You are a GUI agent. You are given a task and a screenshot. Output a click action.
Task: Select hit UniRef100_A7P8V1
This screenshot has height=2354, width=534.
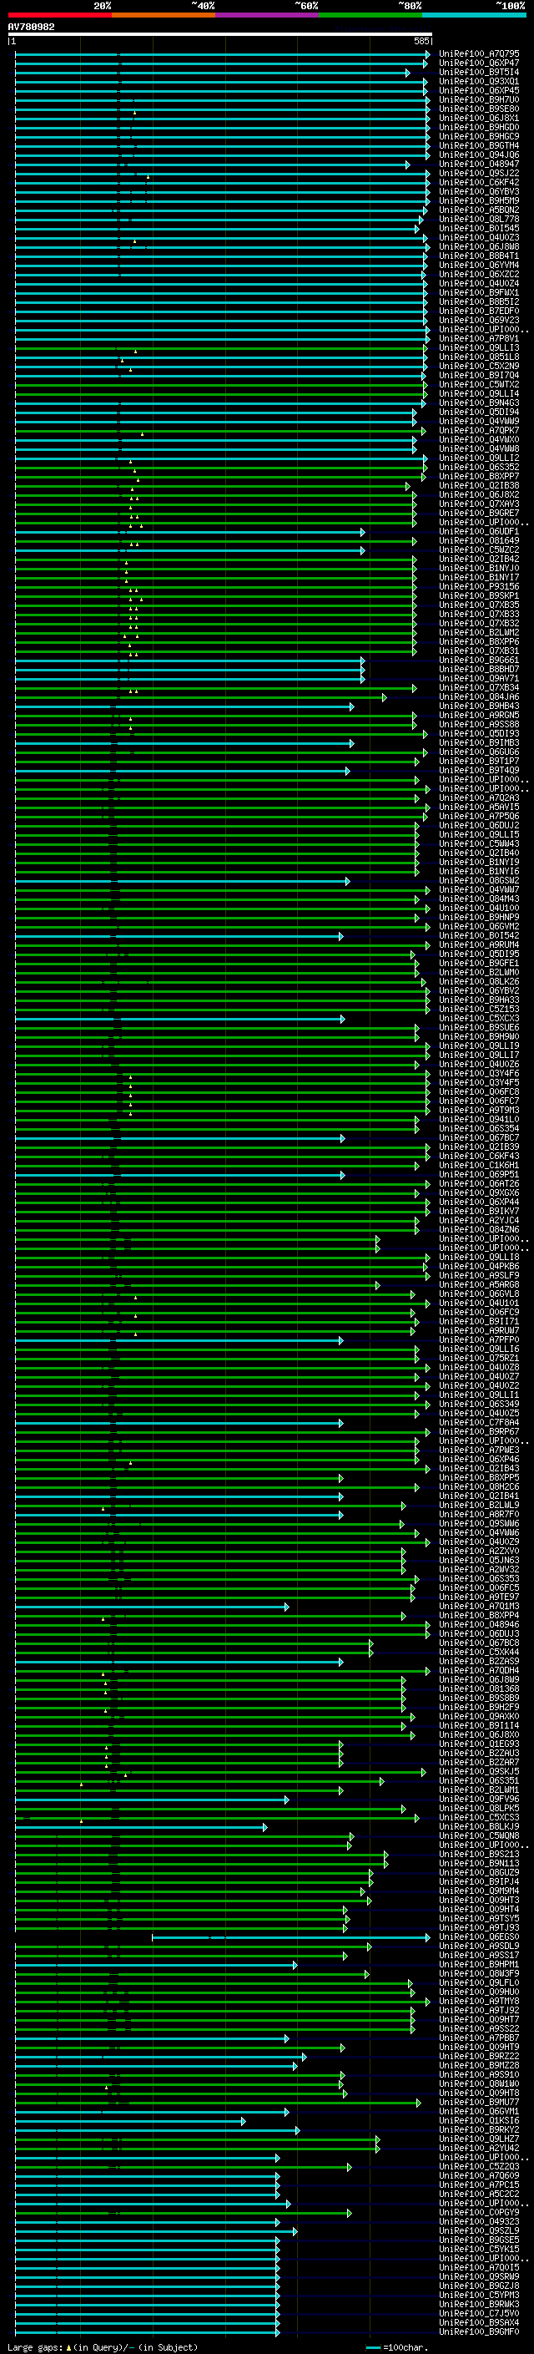(479, 339)
